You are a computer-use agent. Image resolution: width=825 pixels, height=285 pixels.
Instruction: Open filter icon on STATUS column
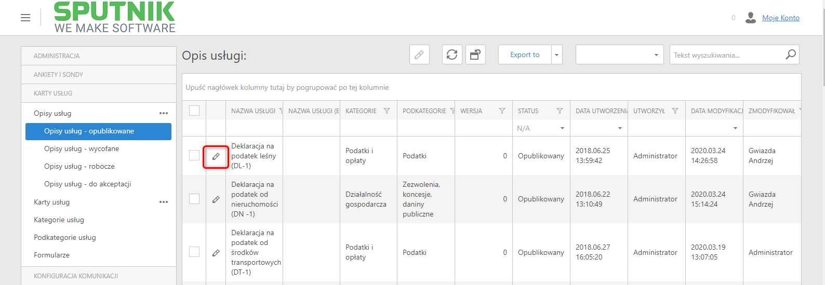(560, 111)
